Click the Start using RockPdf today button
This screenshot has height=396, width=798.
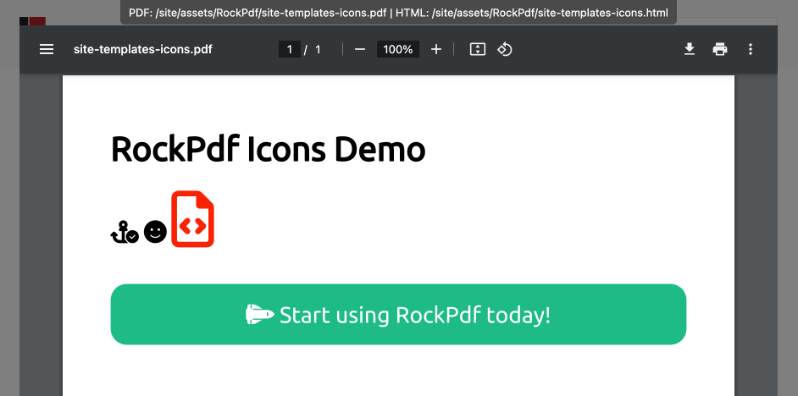point(398,314)
